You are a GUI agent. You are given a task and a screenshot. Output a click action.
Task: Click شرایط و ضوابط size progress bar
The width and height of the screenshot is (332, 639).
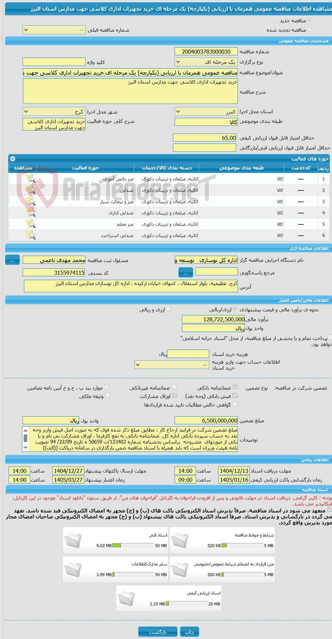tap(242, 545)
